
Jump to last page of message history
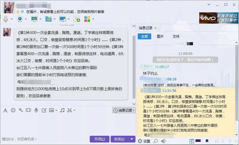236,141
